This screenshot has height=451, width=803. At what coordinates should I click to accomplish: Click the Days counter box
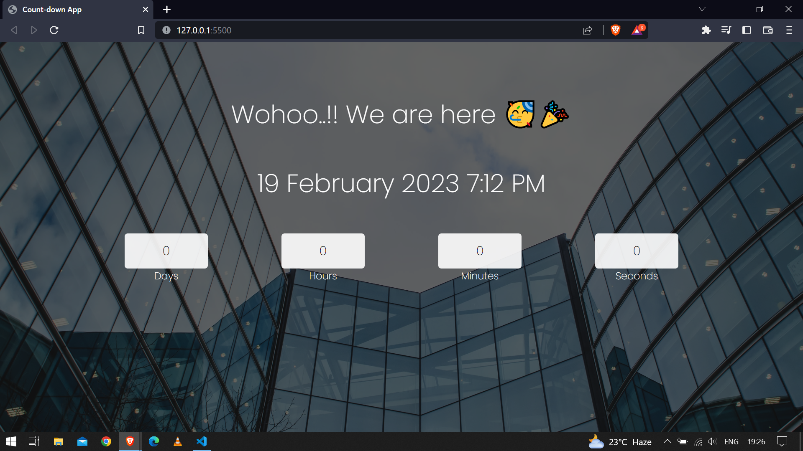coord(166,251)
